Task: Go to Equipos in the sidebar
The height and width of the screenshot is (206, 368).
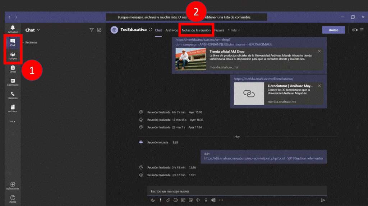Action: tap(13, 56)
